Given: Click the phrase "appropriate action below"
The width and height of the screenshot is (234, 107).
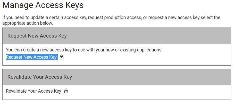Looking at the screenshot, I should pos(28,23).
